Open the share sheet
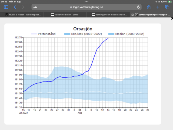Screen dimensions: 173x130 [149, 7]
